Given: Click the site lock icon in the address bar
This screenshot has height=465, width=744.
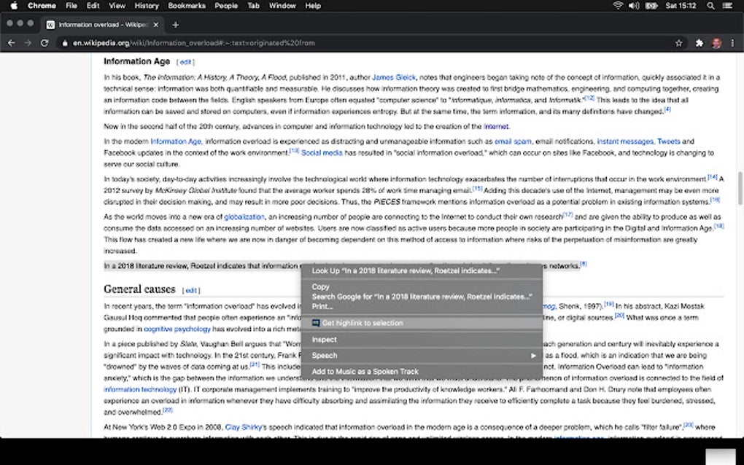Looking at the screenshot, I should [65, 43].
